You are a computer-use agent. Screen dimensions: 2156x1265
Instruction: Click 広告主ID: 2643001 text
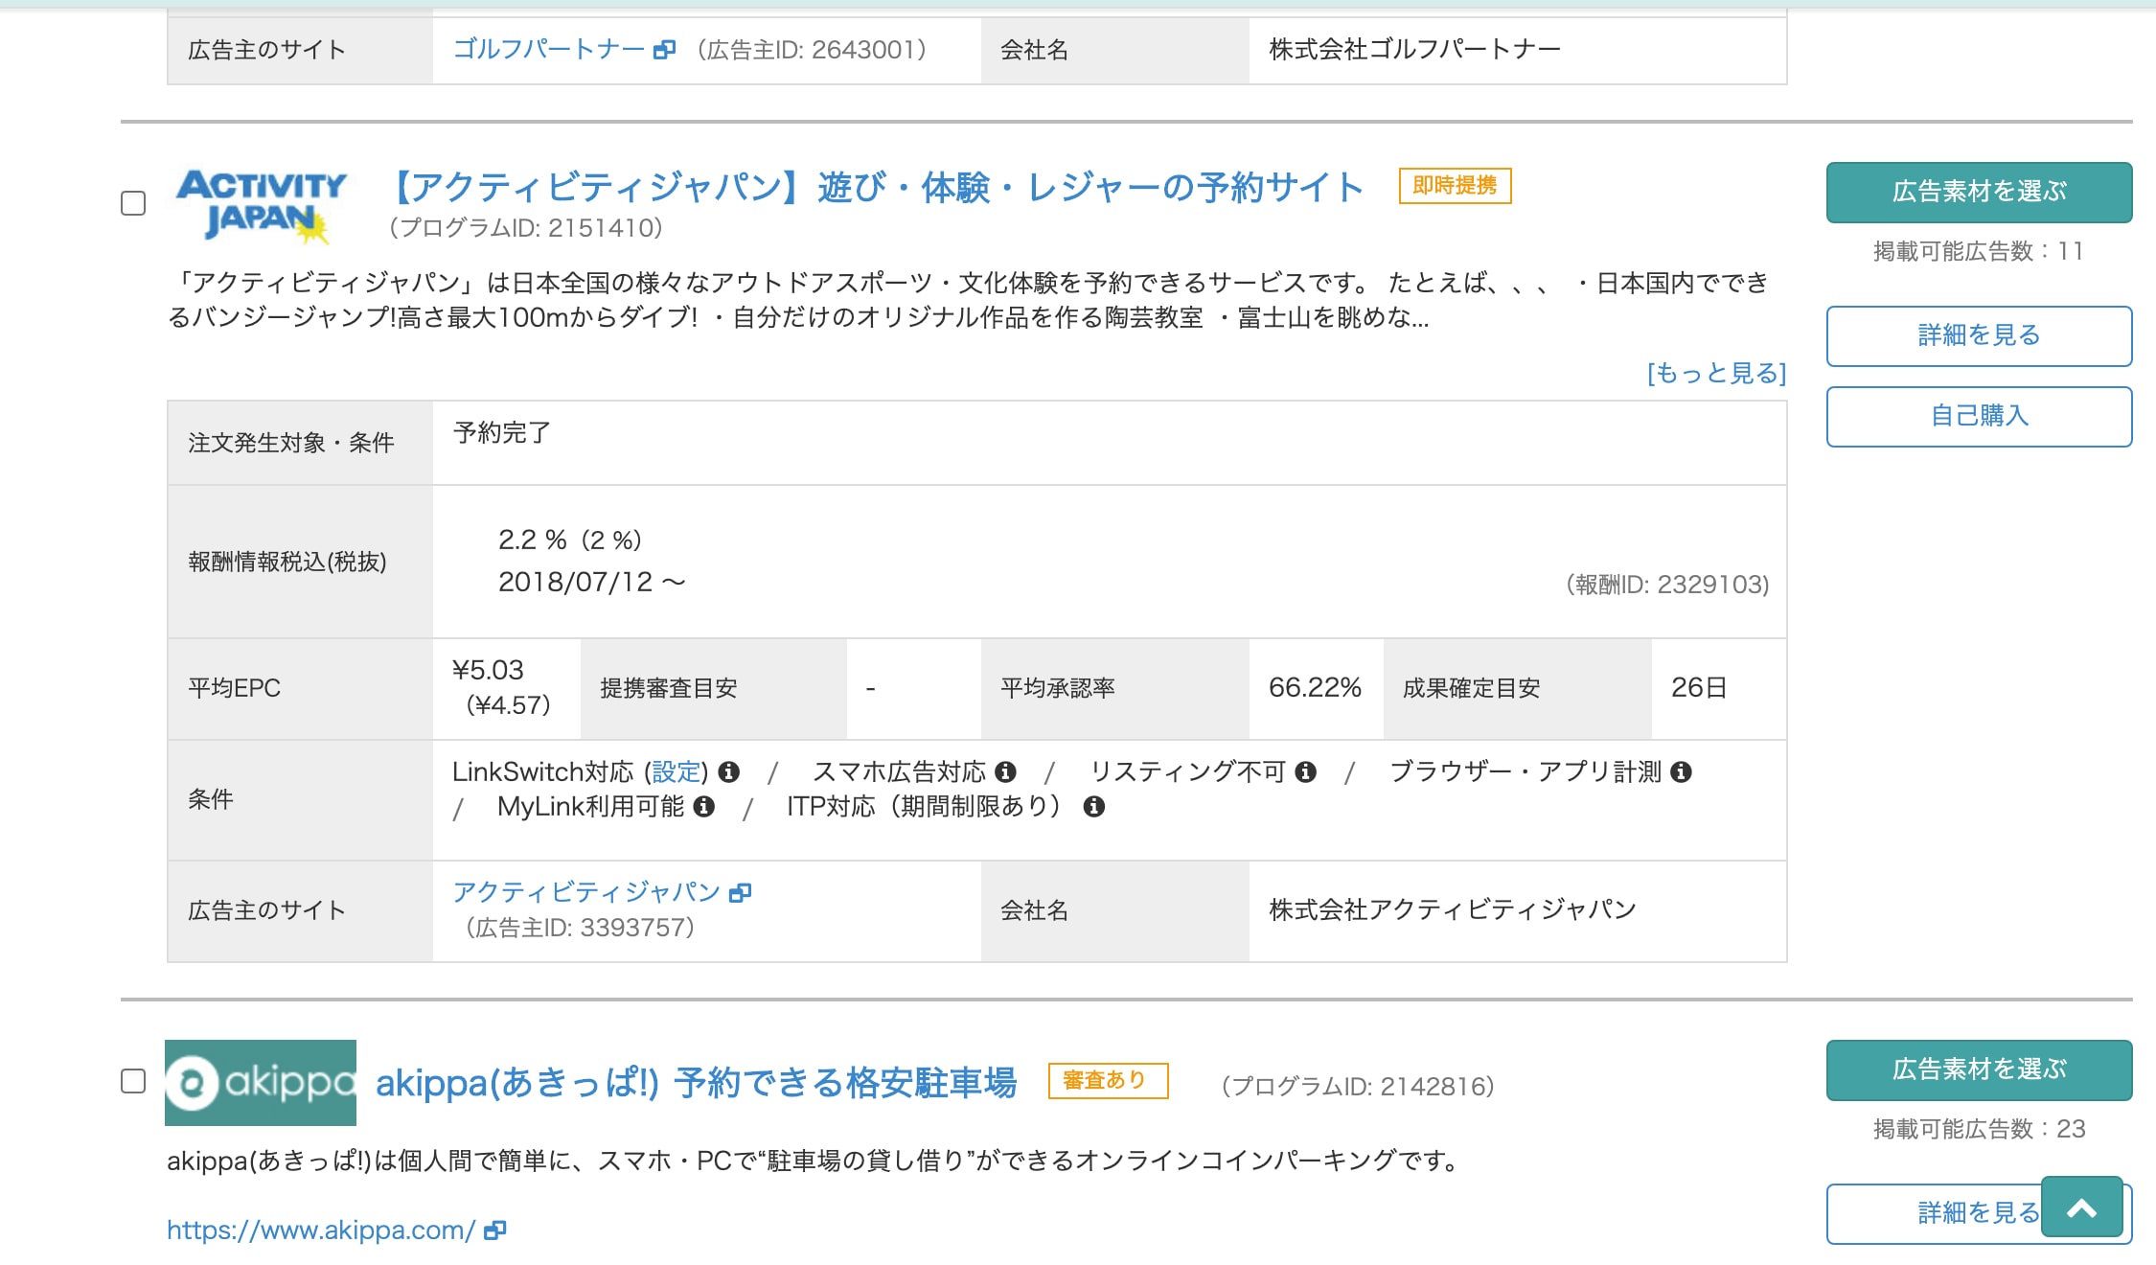tap(812, 50)
